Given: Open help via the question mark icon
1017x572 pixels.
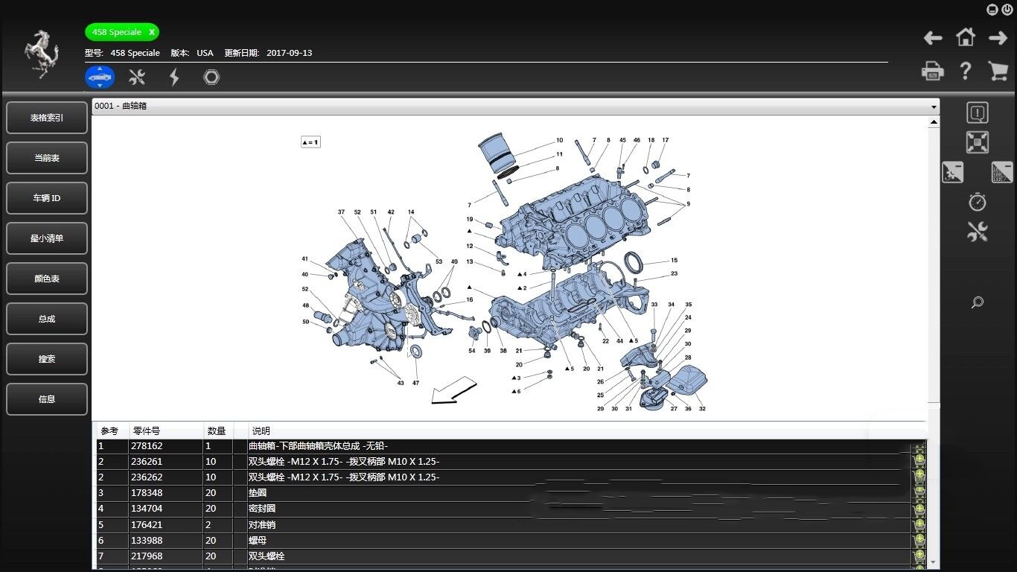Looking at the screenshot, I should [966, 71].
